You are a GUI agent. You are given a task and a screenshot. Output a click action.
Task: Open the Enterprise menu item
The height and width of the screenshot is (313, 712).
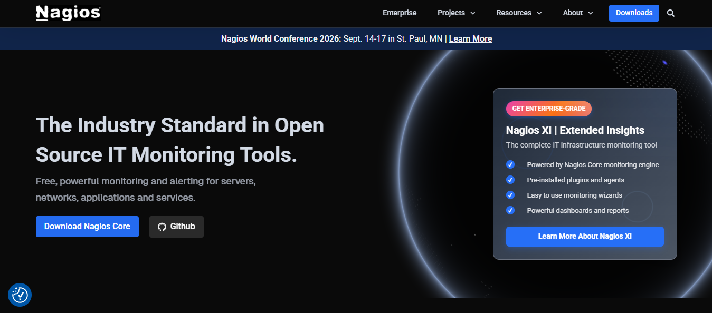point(400,13)
